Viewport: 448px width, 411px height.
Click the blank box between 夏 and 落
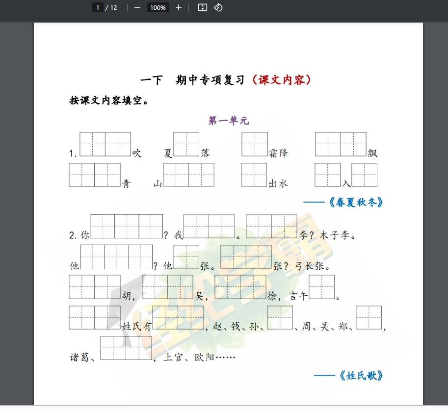186,144
